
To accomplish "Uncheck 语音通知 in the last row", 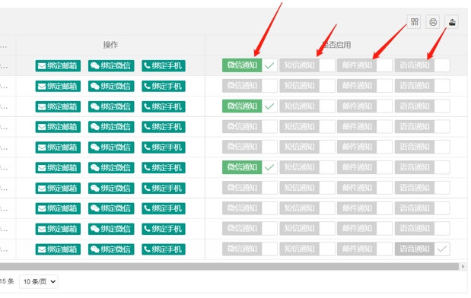I will (422, 249).
